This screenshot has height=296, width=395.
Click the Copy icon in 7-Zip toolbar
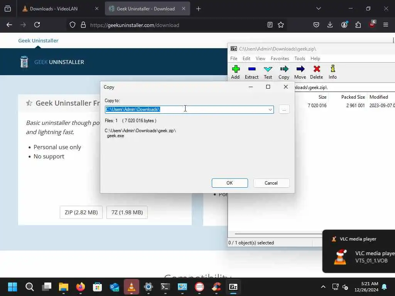284,72
